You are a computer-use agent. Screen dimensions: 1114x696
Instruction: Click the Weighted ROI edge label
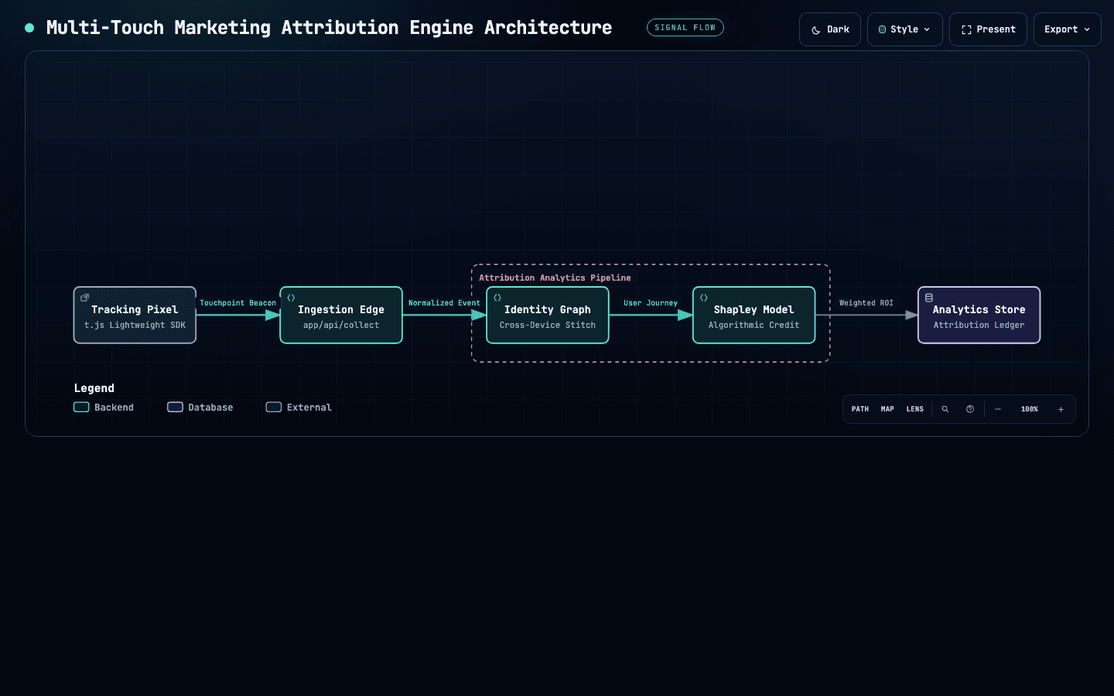[866, 303]
